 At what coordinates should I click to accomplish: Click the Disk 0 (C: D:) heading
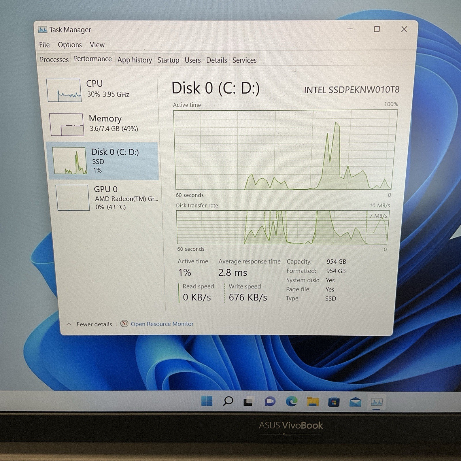(215, 88)
